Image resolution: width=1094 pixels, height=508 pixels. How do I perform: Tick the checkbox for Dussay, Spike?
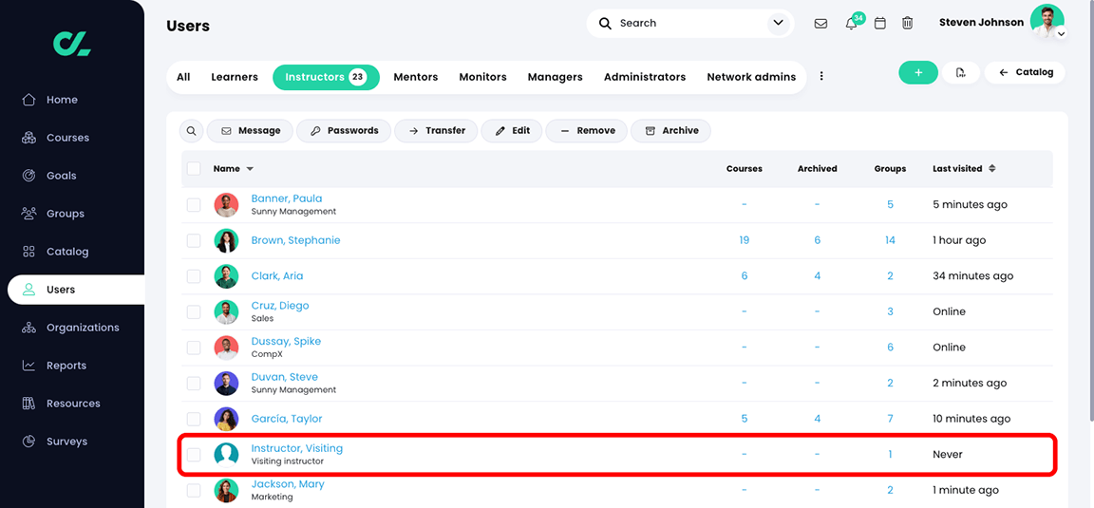pyautogui.click(x=194, y=348)
